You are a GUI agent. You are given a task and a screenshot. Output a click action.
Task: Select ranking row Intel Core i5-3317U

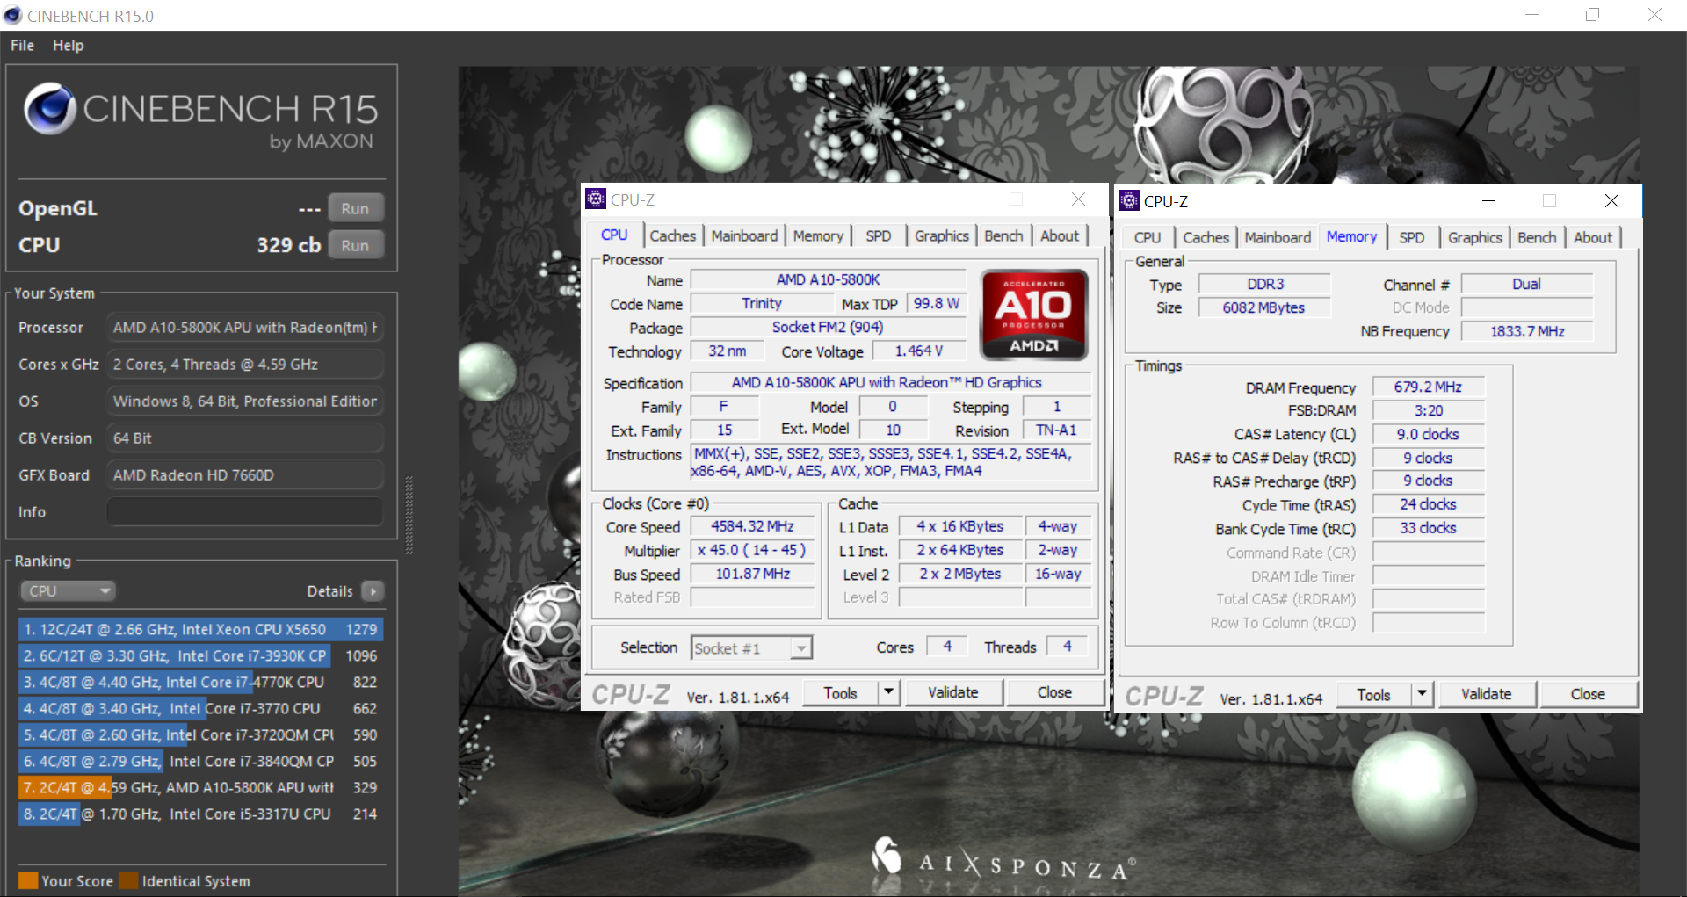(x=200, y=814)
